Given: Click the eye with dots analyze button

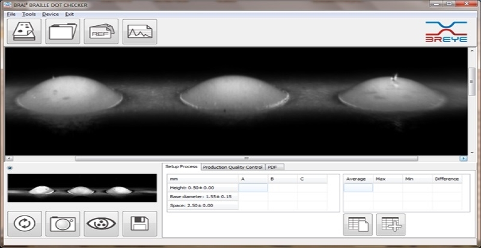Looking at the screenshot, I should tap(101, 223).
